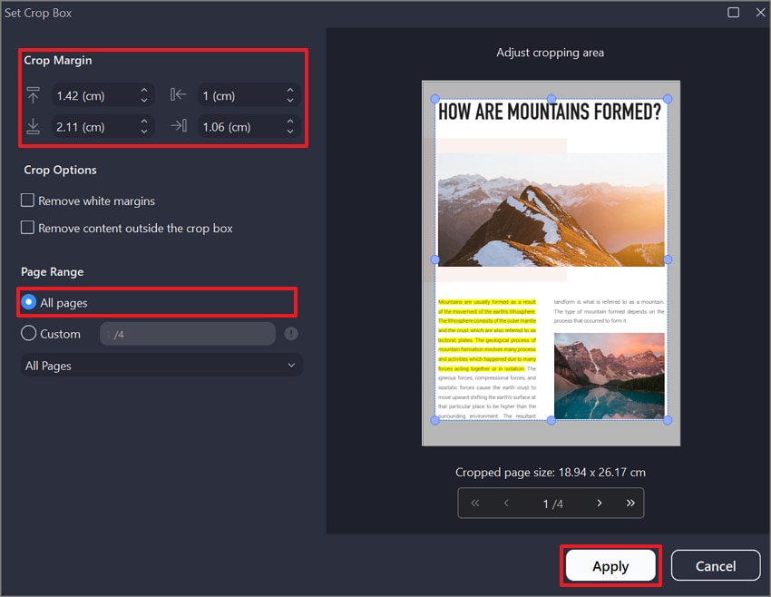Viewport: 771px width, 597px height.
Task: Click the Adjust cropping area label
Action: [x=550, y=53]
